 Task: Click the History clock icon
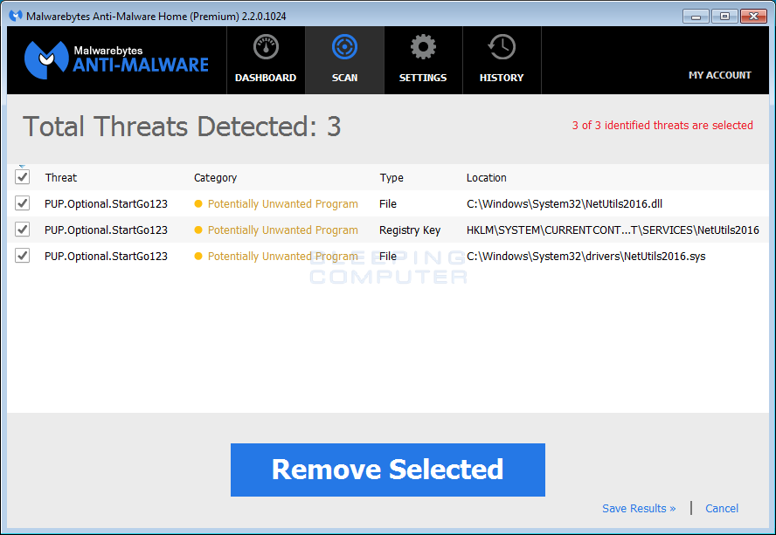click(501, 46)
